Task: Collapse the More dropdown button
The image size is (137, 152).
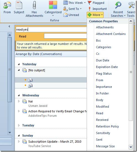Action: (x=95, y=15)
